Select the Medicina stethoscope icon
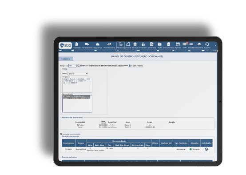Viewport: 246px width, 175px height. 120,45
